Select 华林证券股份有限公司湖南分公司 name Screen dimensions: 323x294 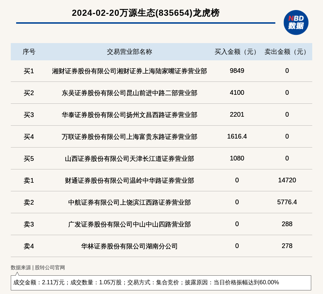coord(129,246)
